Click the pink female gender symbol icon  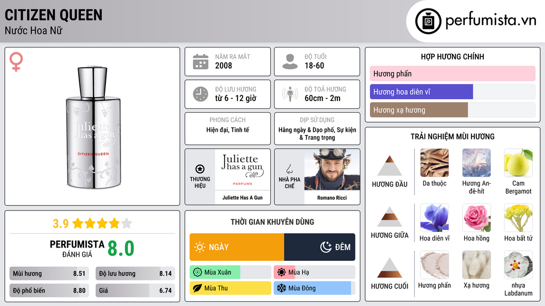point(16,62)
